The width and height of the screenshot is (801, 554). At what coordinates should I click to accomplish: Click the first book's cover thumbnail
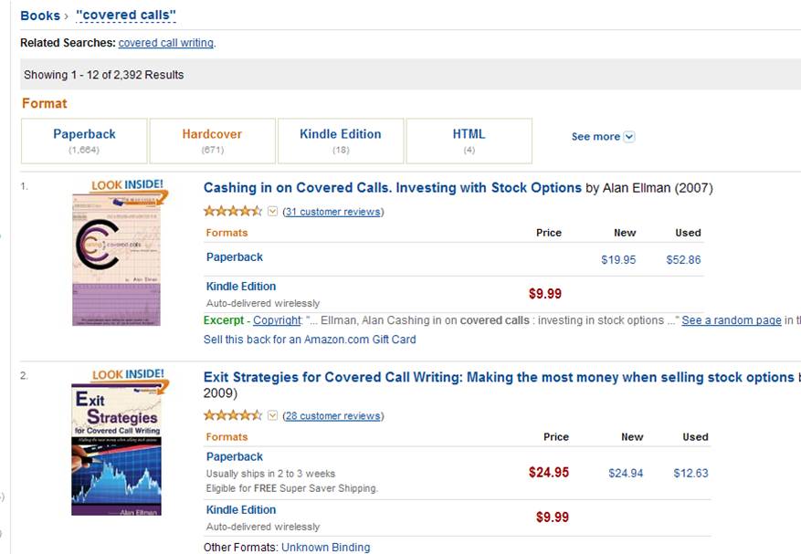(119, 258)
